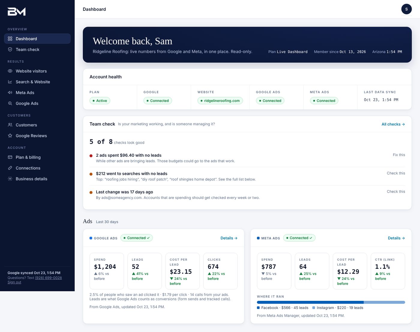420x332 pixels.
Task: Click the Google Reviews star icon
Action: click(x=10, y=136)
